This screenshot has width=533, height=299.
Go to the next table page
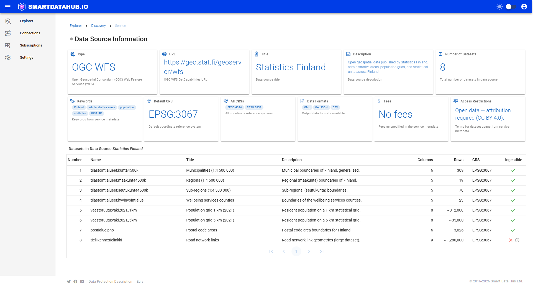click(309, 251)
